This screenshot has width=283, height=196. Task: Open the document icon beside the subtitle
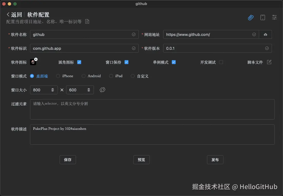(87, 22)
